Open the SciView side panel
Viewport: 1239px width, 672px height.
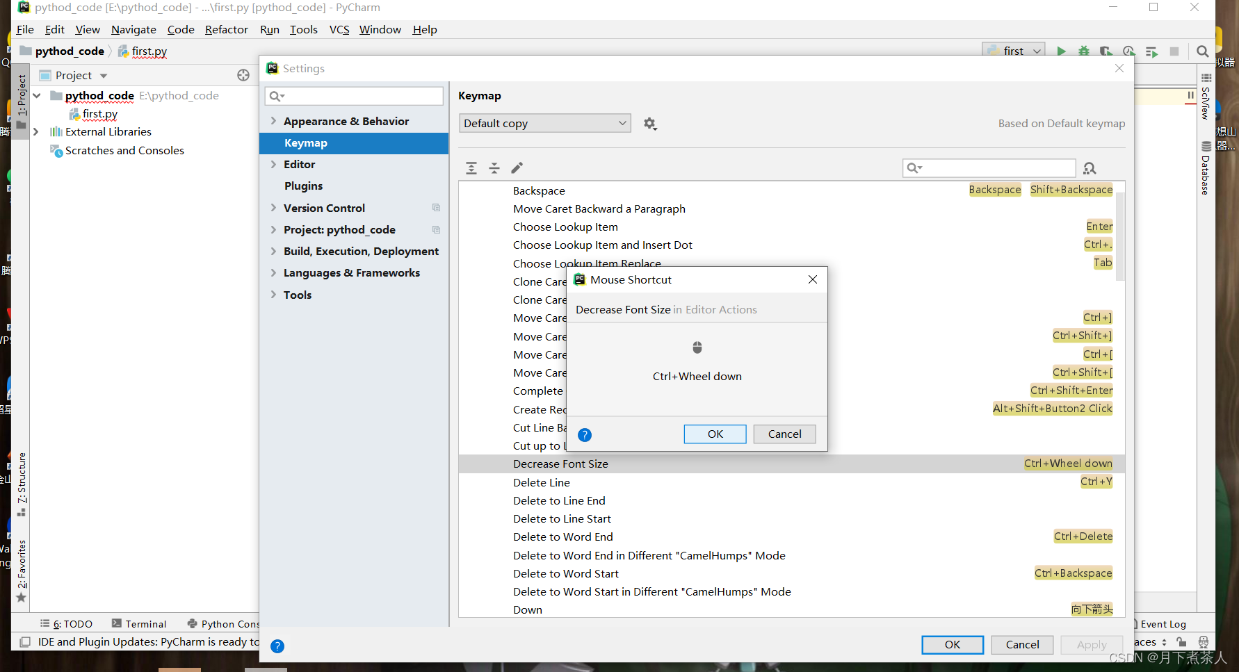[1206, 97]
